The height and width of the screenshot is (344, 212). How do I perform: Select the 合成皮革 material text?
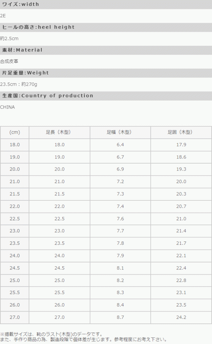coord(9,61)
